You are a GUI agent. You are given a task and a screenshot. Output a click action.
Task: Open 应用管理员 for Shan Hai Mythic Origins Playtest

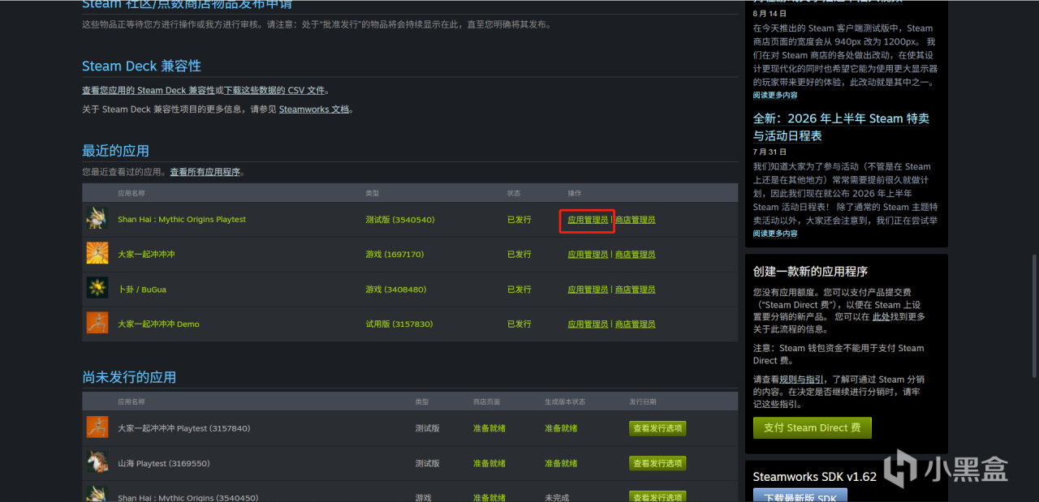point(588,220)
